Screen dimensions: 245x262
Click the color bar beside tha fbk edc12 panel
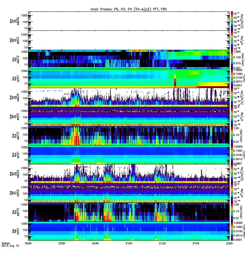[x=232, y=59]
